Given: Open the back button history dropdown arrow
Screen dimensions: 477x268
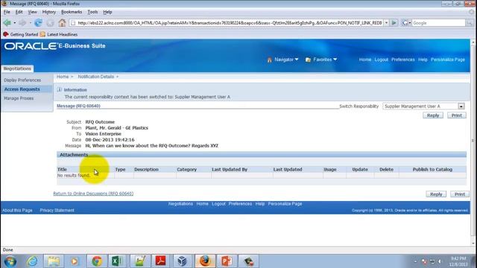Looking at the screenshot, I should click(14, 23).
